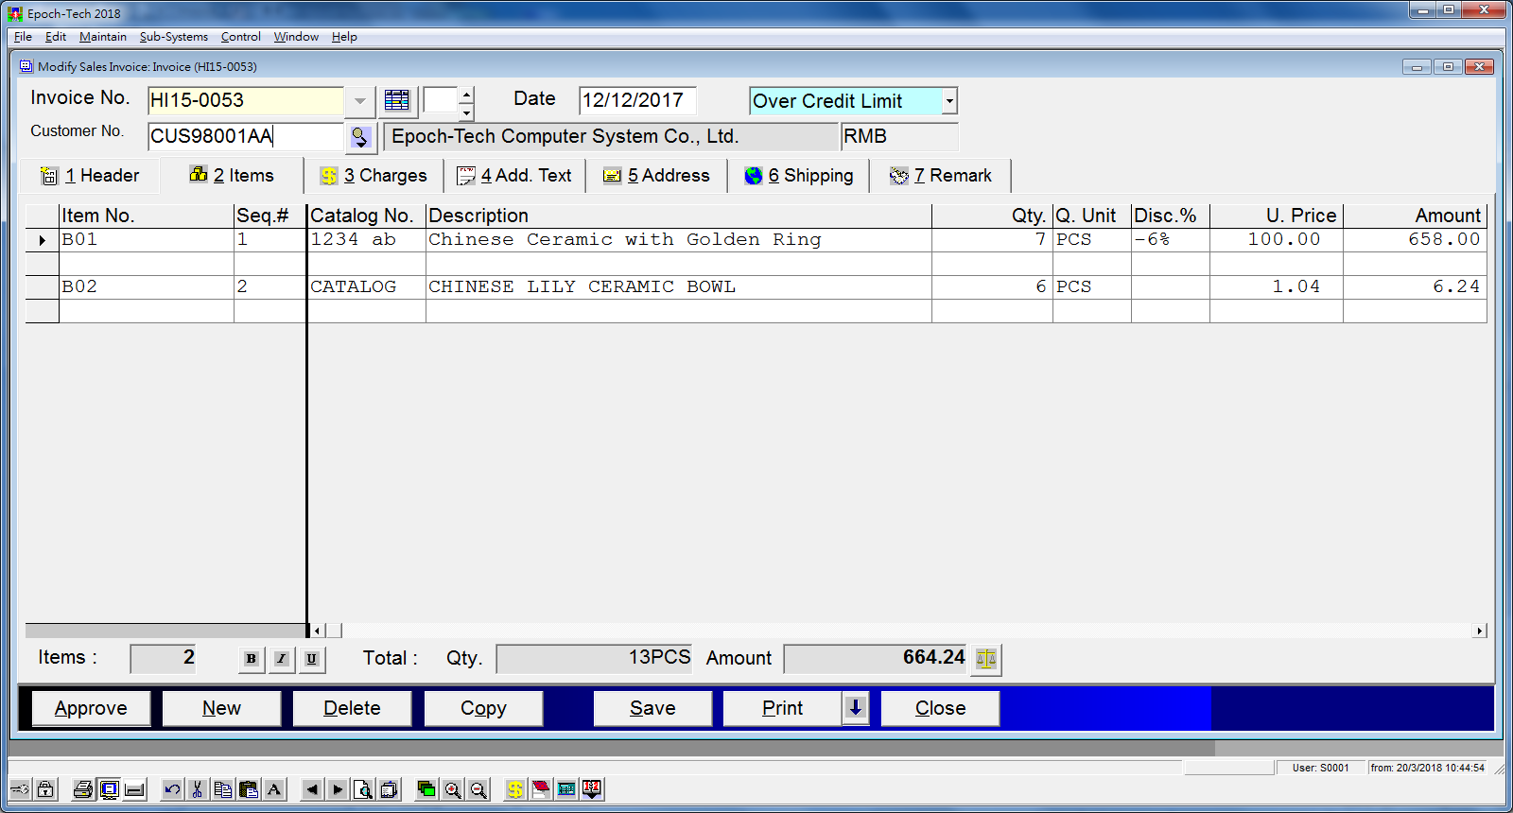Click the printer icon in bottom toolbar
Image resolution: width=1513 pixels, height=813 pixels.
pos(83,789)
